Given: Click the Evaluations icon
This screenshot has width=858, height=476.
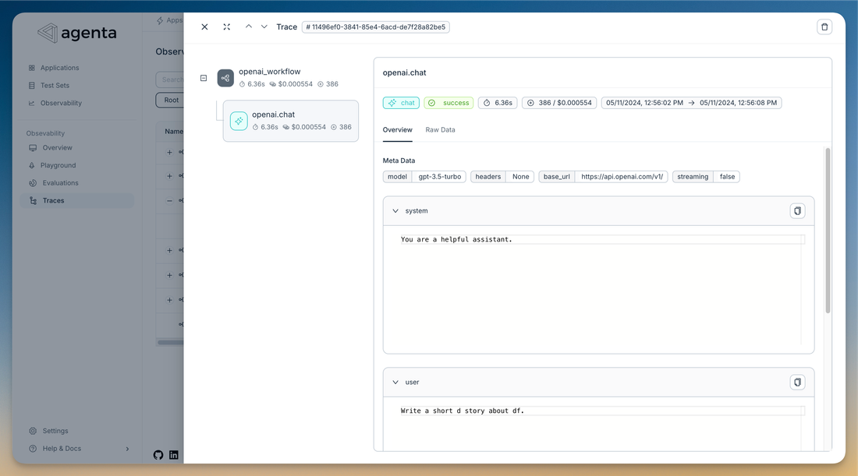Looking at the screenshot, I should point(33,182).
